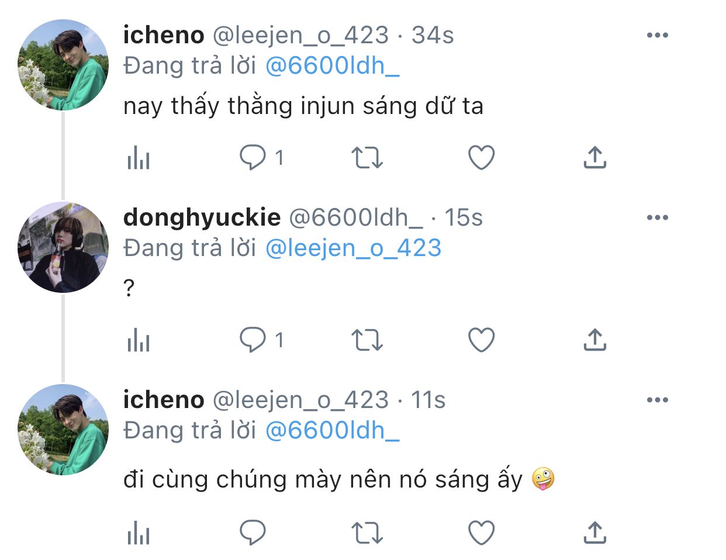Open icheno's avatar on the first tweet
726x560 pixels.
pyautogui.click(x=63, y=65)
